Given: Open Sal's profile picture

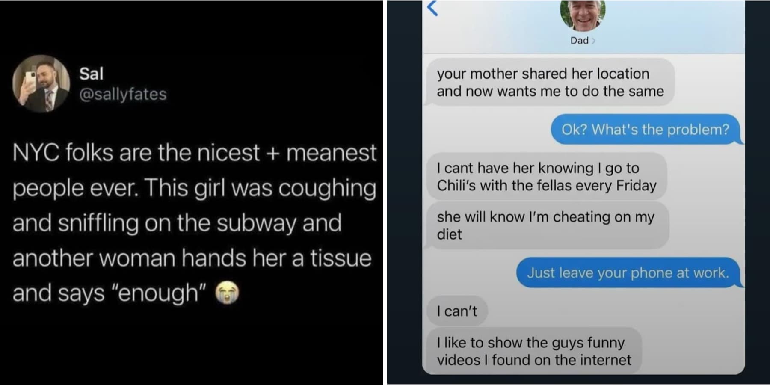Looking at the screenshot, I should point(41,83).
